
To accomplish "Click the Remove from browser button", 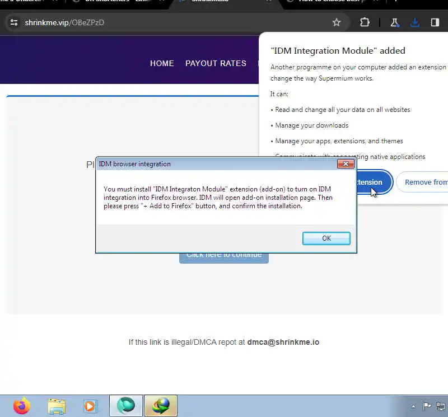I will (422, 182).
